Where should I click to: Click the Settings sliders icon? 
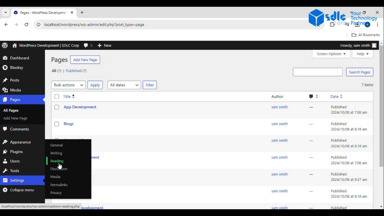click(x=5, y=180)
